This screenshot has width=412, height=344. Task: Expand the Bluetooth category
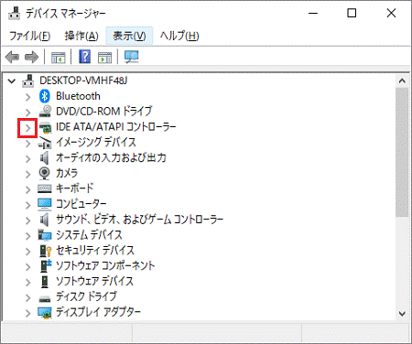(28, 97)
